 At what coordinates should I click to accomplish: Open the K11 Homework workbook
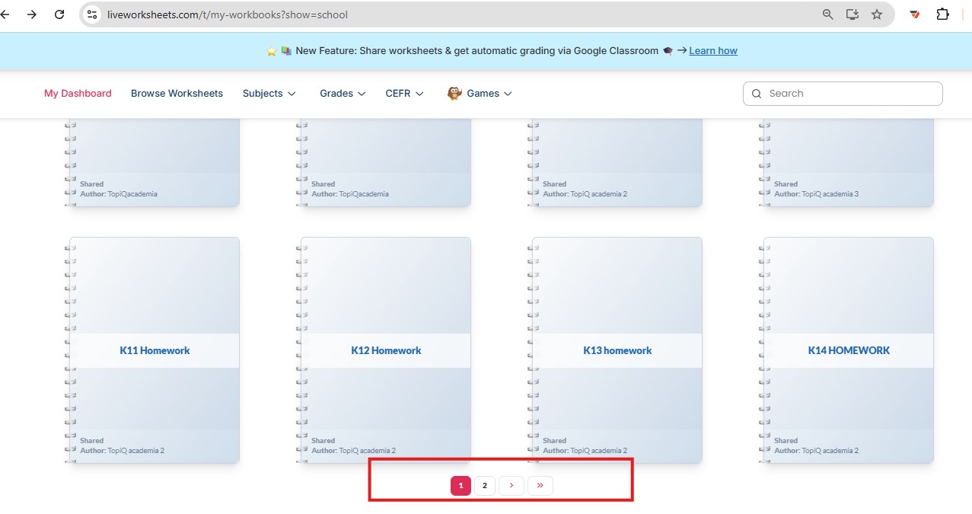[x=155, y=350]
